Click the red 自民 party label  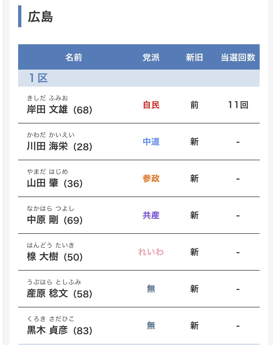click(151, 105)
